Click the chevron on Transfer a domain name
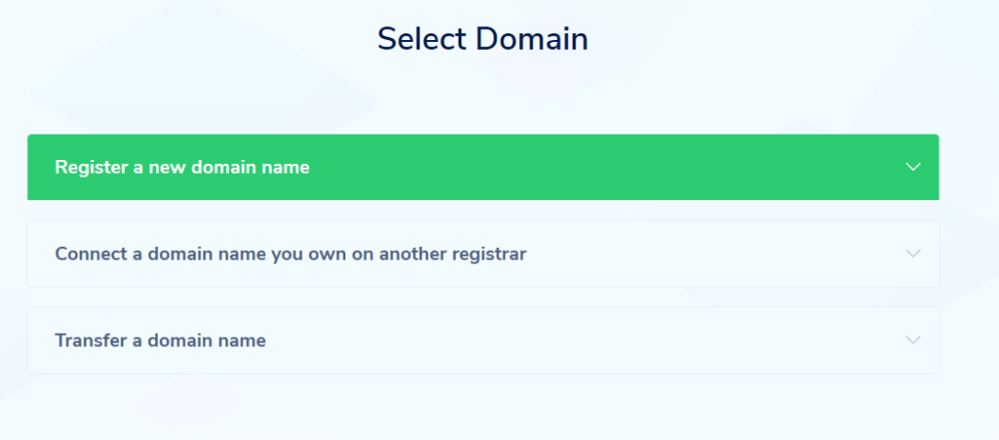This screenshot has height=440, width=999. [x=913, y=340]
